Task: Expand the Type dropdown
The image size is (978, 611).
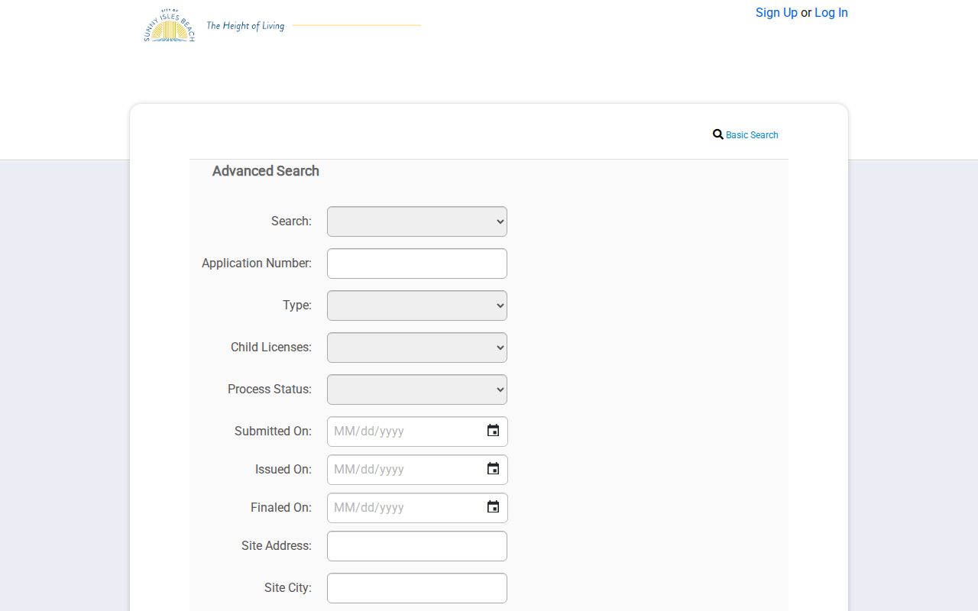Action: point(417,305)
